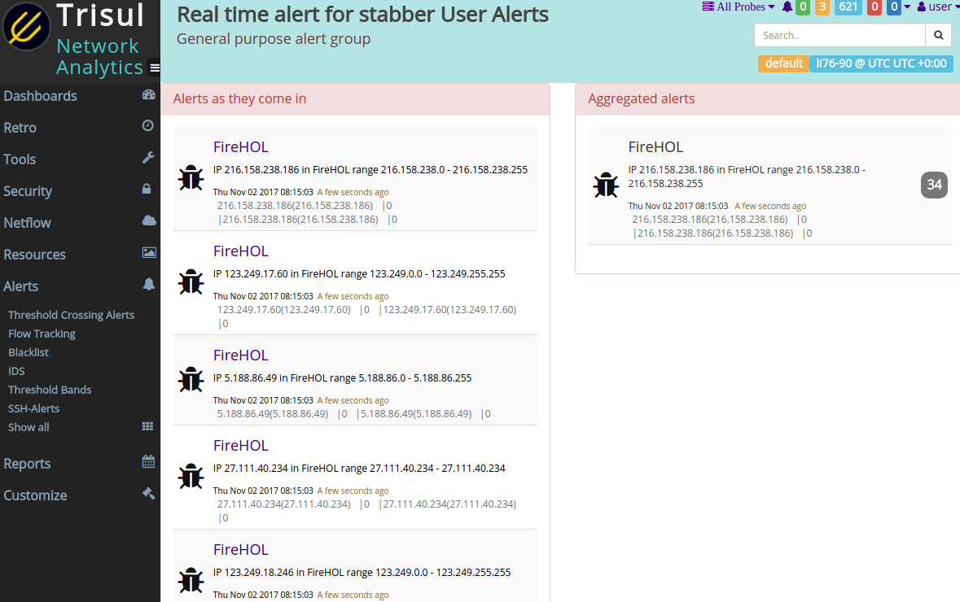Click the Dashboards gauge icon
Image resolution: width=960 pixels, height=602 pixels.
click(x=149, y=94)
